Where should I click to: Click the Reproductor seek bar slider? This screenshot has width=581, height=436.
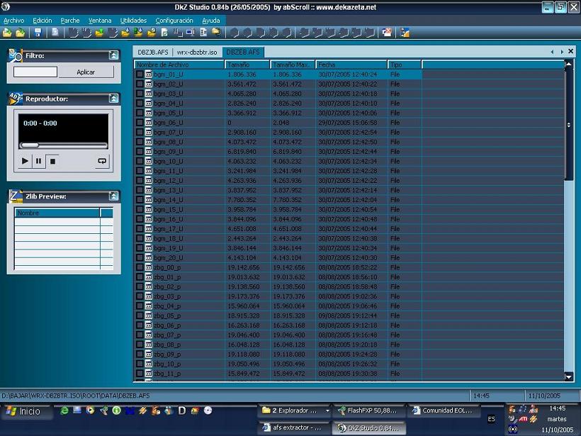[x=30, y=145]
